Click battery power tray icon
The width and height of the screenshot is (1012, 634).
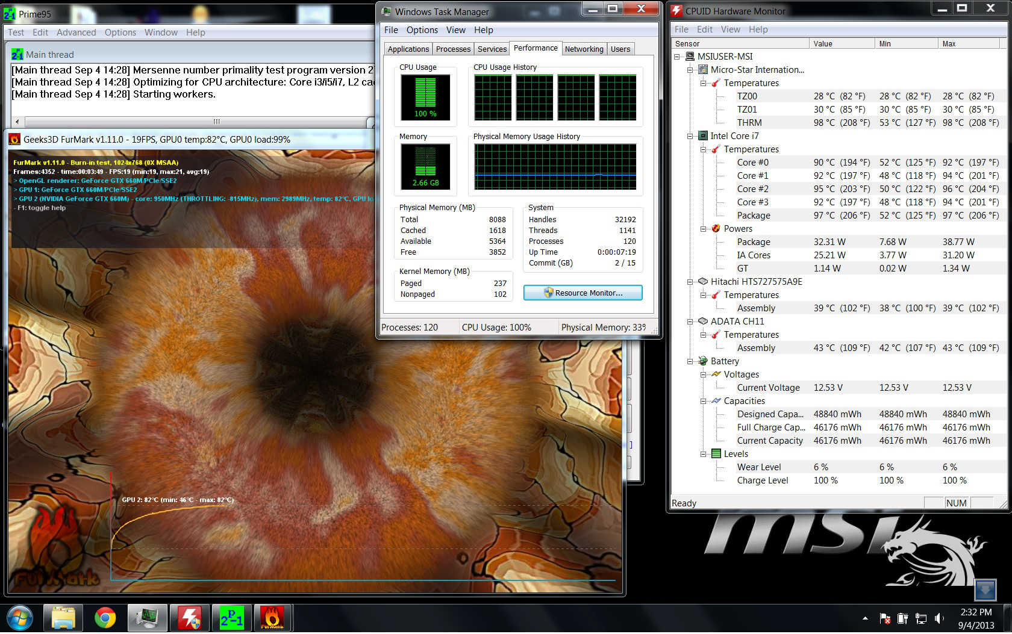902,618
